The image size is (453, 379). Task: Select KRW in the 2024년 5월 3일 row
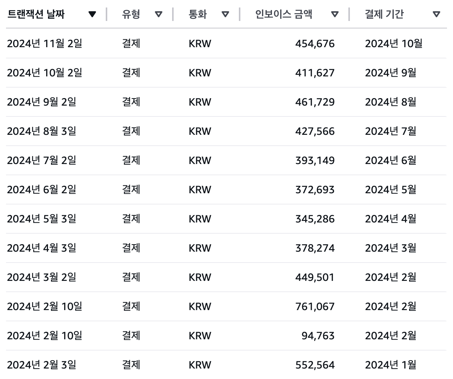coord(200,219)
